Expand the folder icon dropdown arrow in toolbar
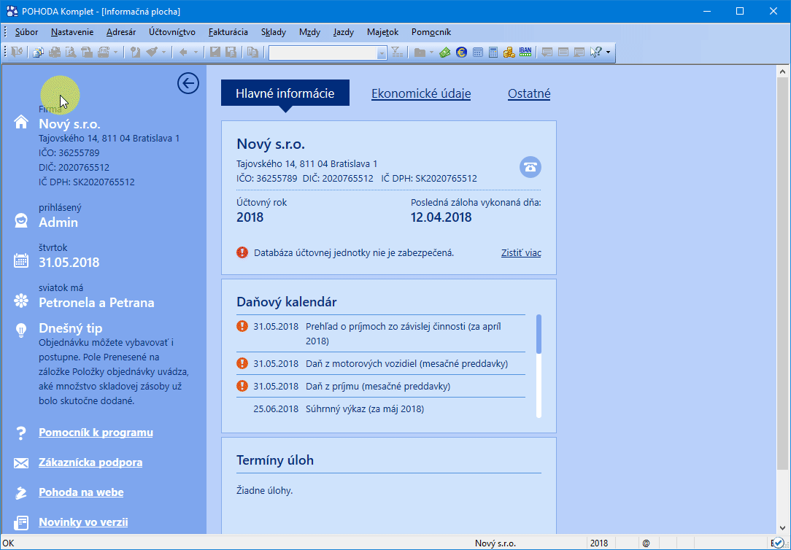 coord(431,52)
